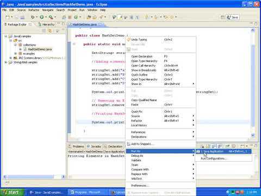Click the Debug toolbar icon
The image size is (261, 196).
[33, 17]
